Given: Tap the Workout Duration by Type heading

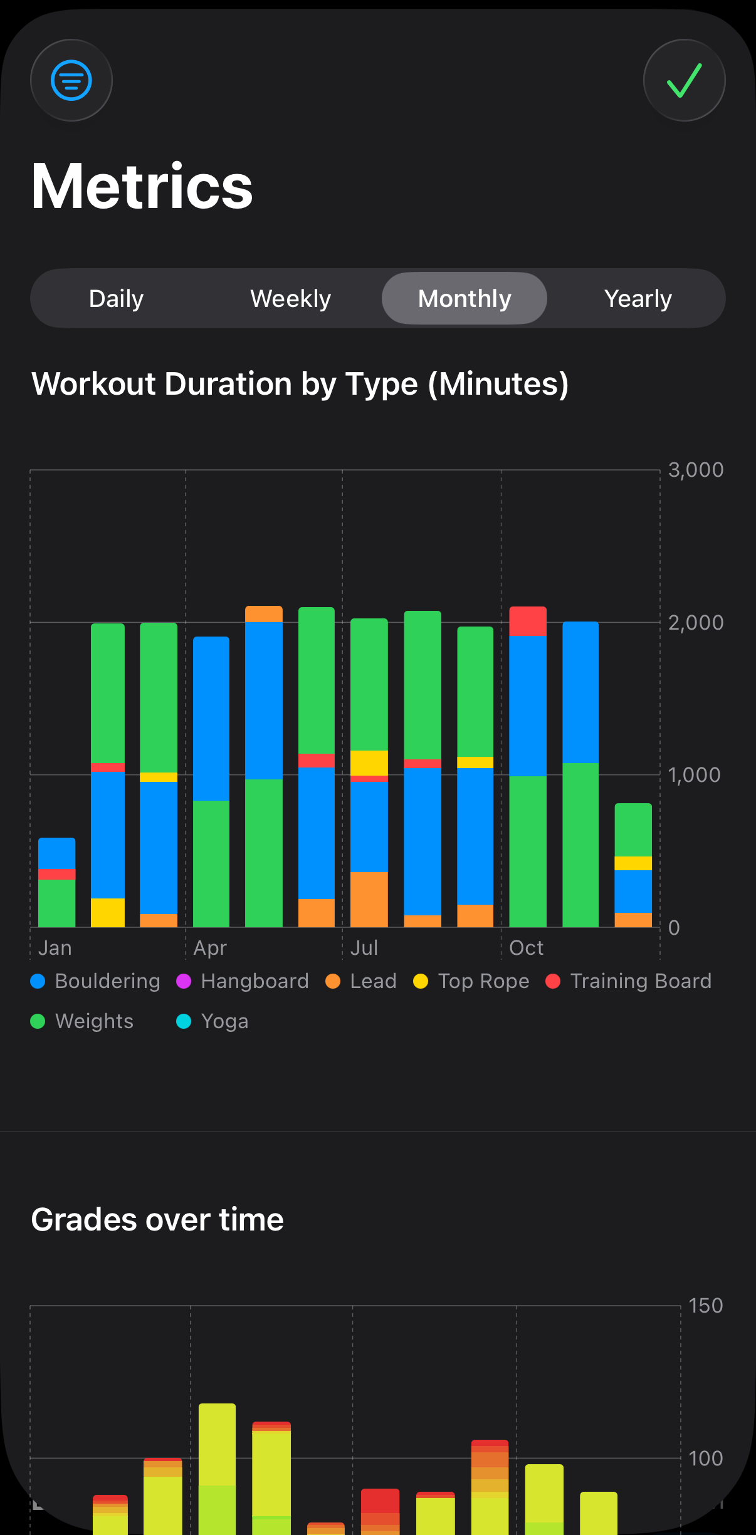Looking at the screenshot, I should click(x=300, y=384).
